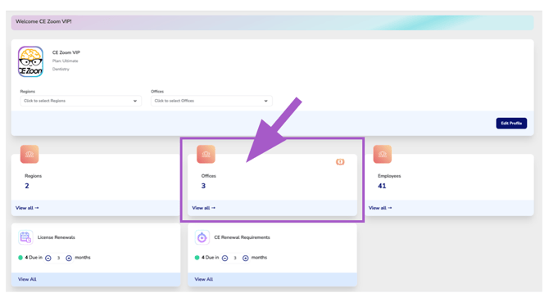Open the Regions dropdown

pos(81,101)
